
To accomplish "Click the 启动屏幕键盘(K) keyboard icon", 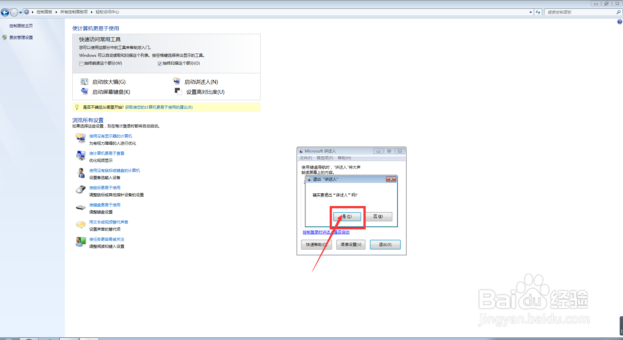I will 84,91.
